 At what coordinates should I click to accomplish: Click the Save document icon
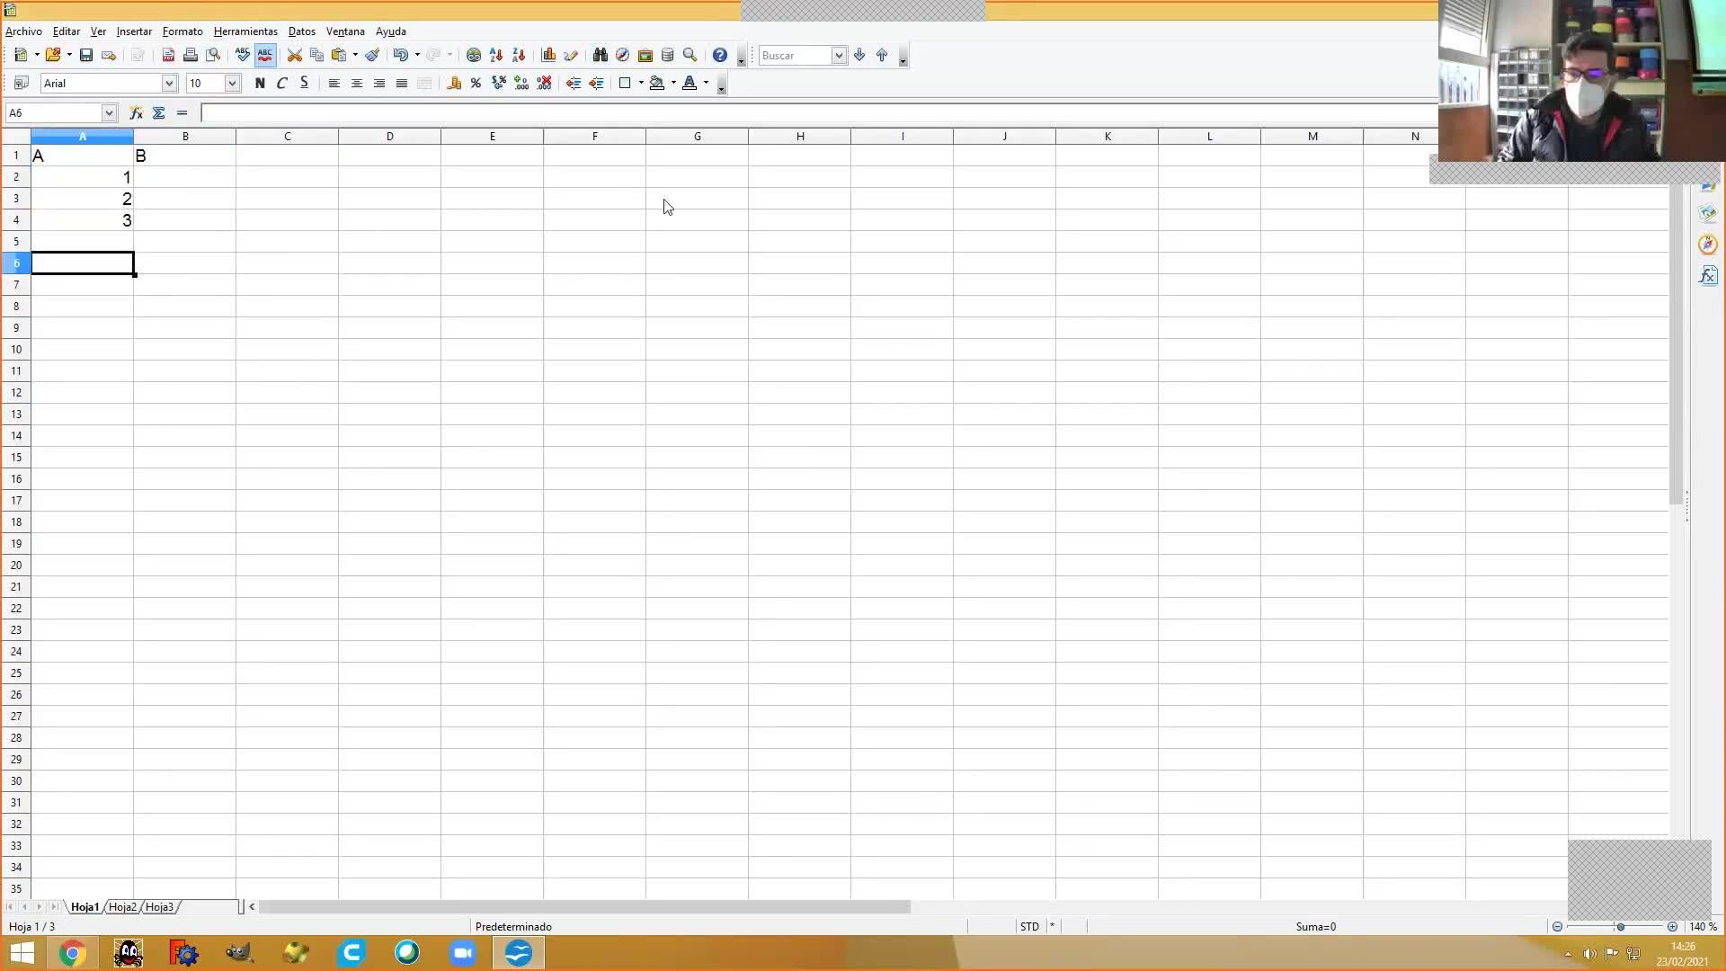tap(86, 55)
